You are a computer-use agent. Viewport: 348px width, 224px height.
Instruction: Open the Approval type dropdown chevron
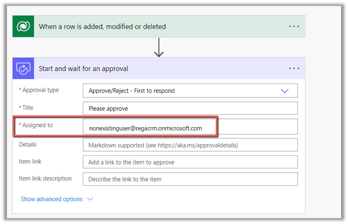pyautogui.click(x=285, y=91)
